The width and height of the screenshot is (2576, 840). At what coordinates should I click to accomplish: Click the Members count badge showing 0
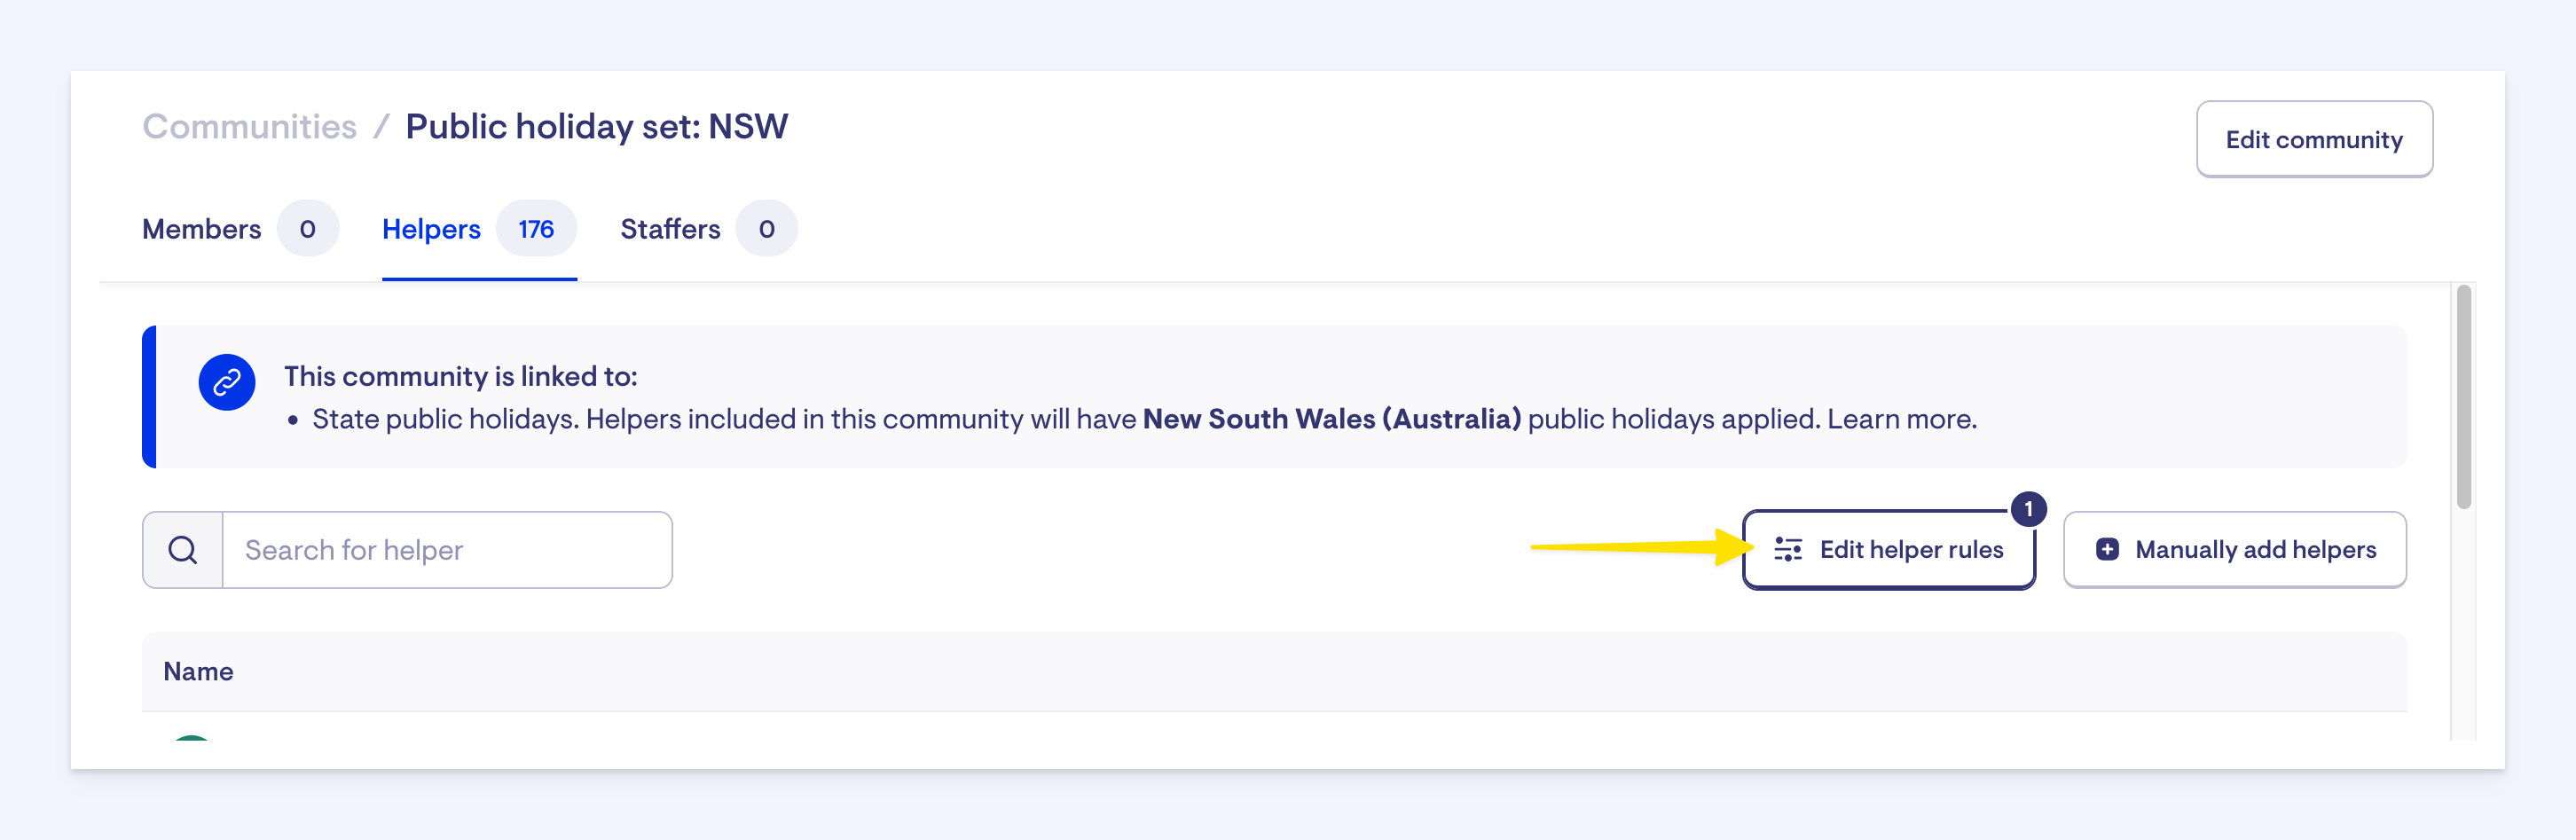pyautogui.click(x=307, y=229)
